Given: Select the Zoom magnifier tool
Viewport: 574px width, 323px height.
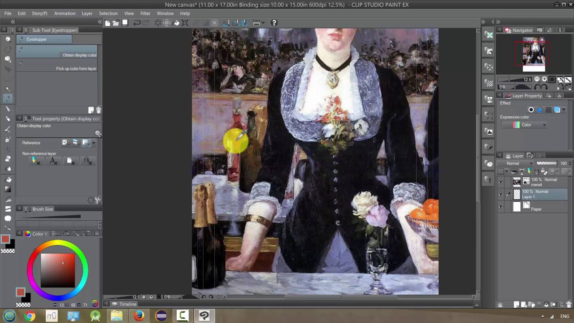Looking at the screenshot, I should coord(8,39).
